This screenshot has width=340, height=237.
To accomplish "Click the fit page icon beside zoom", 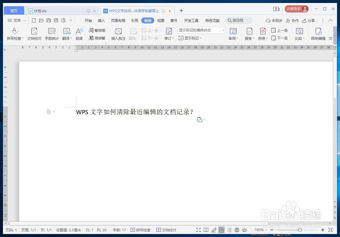I will [x=331, y=230].
